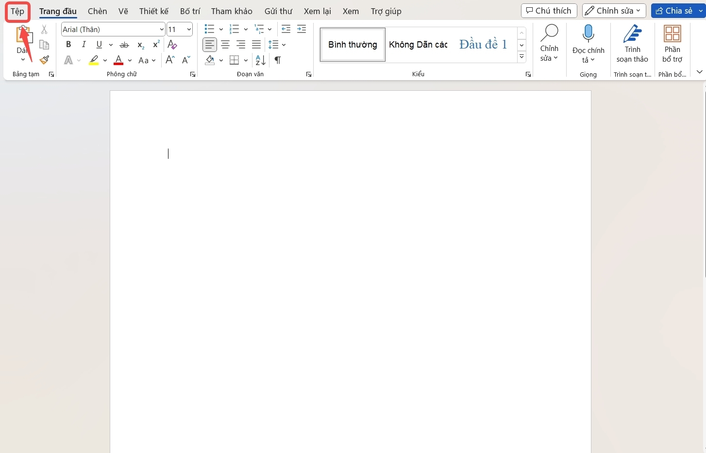Image resolution: width=706 pixels, height=453 pixels.
Task: Open Phần bổ trợ add-ins
Action: click(x=672, y=44)
